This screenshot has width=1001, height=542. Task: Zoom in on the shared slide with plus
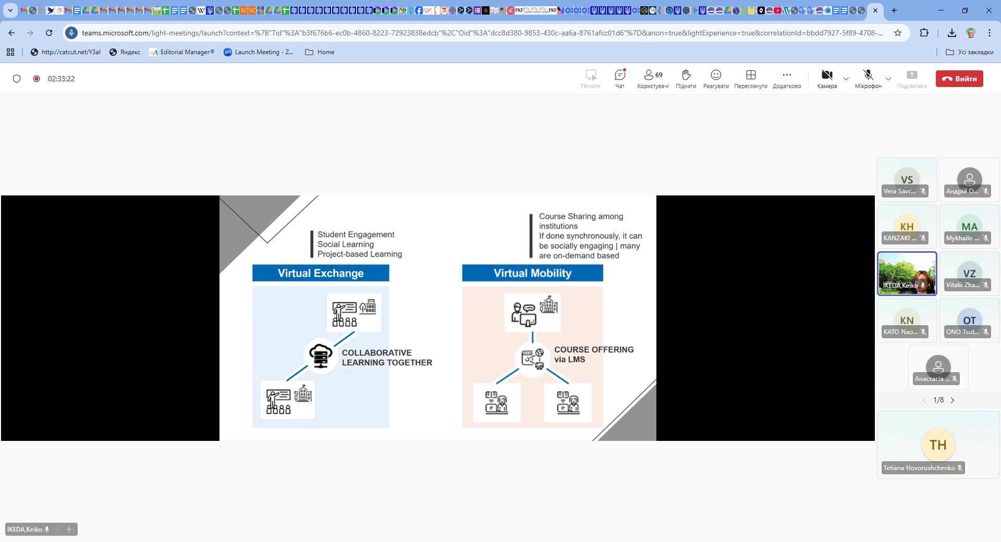pyautogui.click(x=69, y=529)
